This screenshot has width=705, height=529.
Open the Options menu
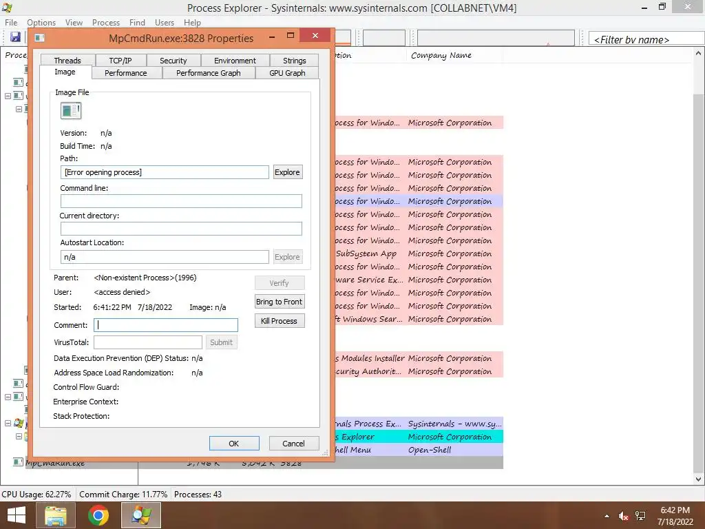pyautogui.click(x=41, y=23)
